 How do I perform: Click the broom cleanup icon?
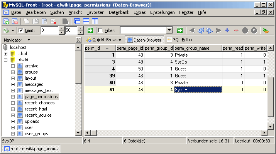(265, 30)
